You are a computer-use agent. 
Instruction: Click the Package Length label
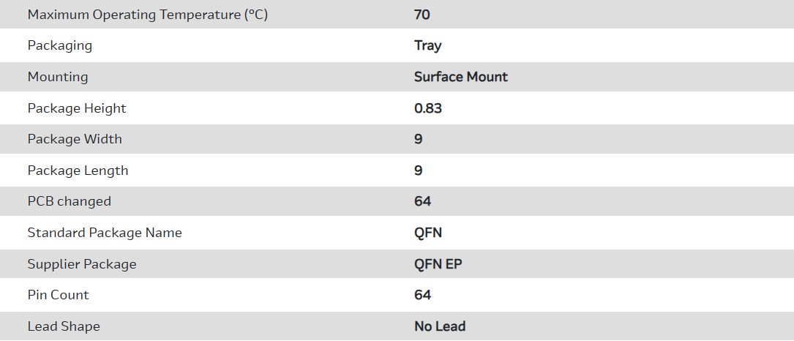pyautogui.click(x=78, y=170)
